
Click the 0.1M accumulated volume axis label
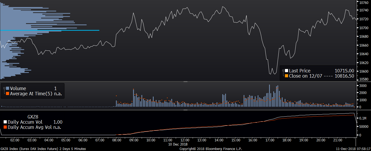[363, 118]
